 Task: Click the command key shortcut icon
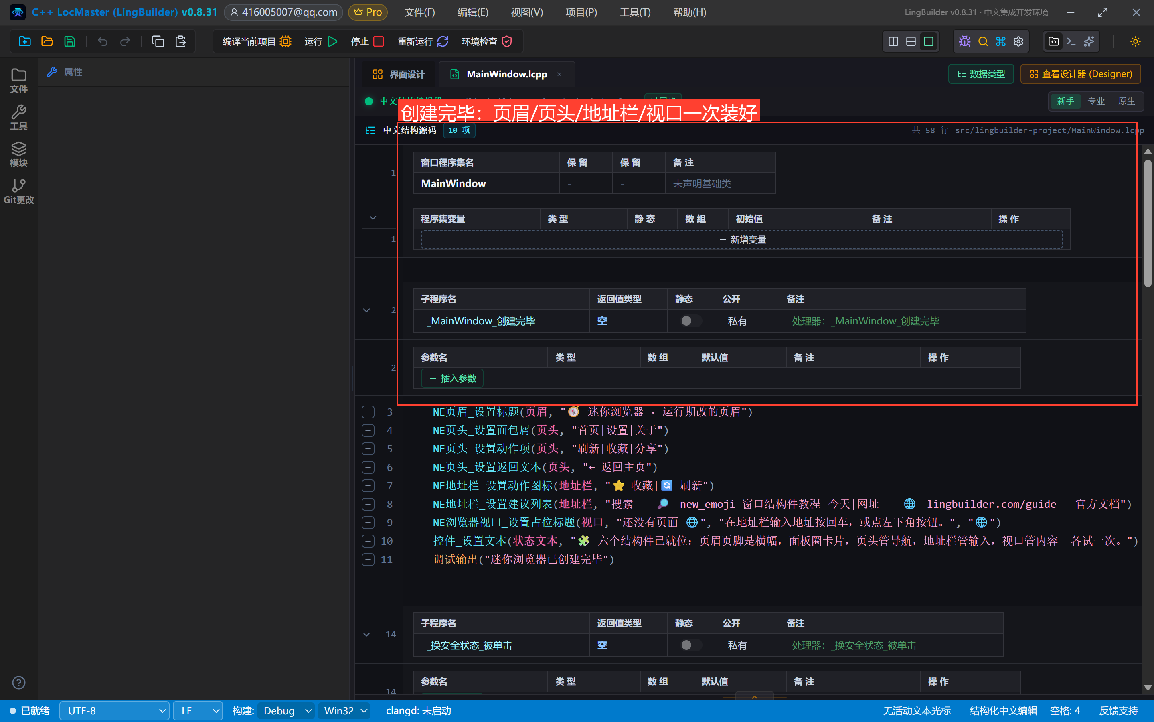[1001, 42]
